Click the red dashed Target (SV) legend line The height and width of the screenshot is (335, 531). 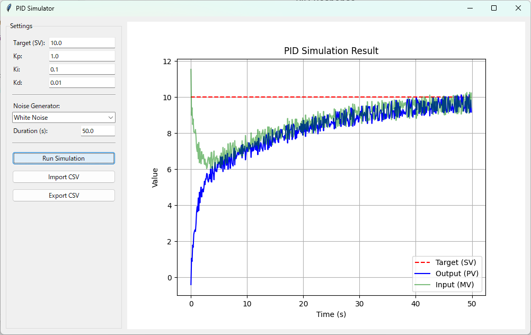(x=422, y=262)
